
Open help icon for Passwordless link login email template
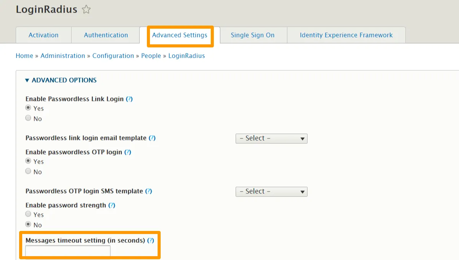[152, 138]
